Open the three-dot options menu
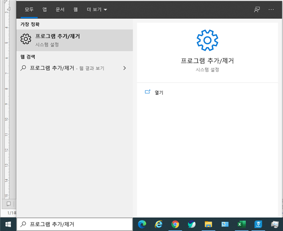 (x=271, y=10)
